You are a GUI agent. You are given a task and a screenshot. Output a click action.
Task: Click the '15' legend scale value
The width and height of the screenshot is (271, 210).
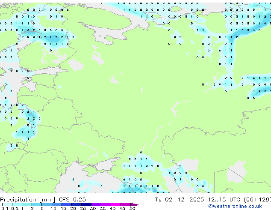[x=63, y=208]
